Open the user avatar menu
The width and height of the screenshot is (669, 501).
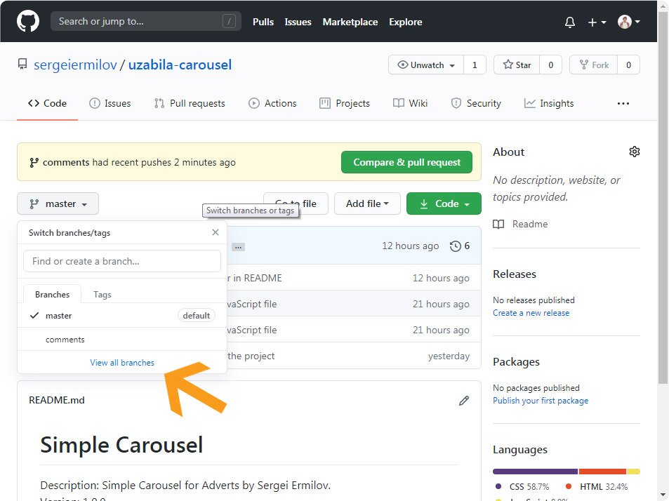628,22
